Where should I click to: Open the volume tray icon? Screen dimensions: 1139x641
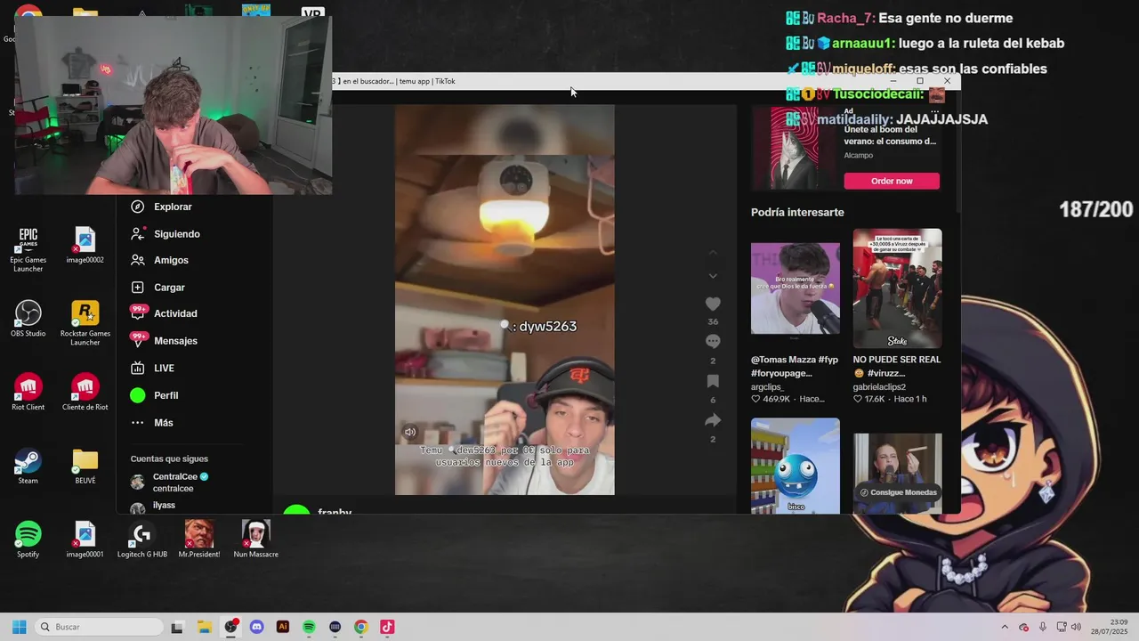[1076, 627]
